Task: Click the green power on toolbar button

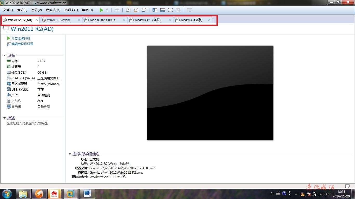Action: pyautogui.click(x=101, y=10)
